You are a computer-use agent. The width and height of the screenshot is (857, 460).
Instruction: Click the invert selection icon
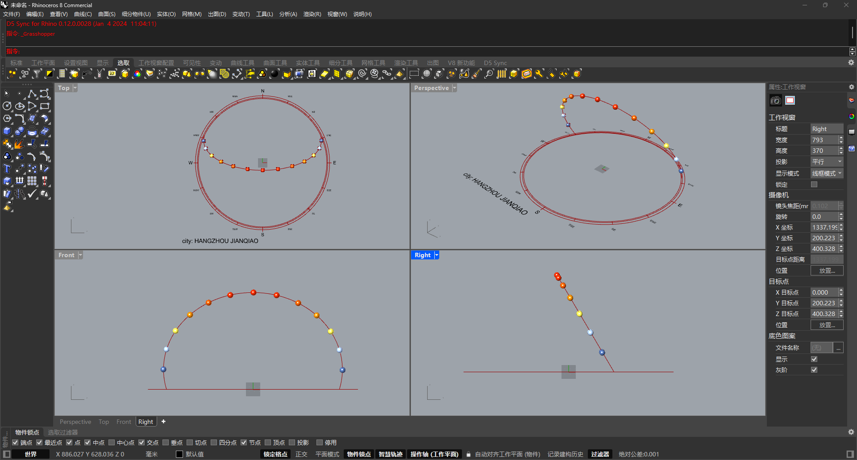(x=50, y=74)
